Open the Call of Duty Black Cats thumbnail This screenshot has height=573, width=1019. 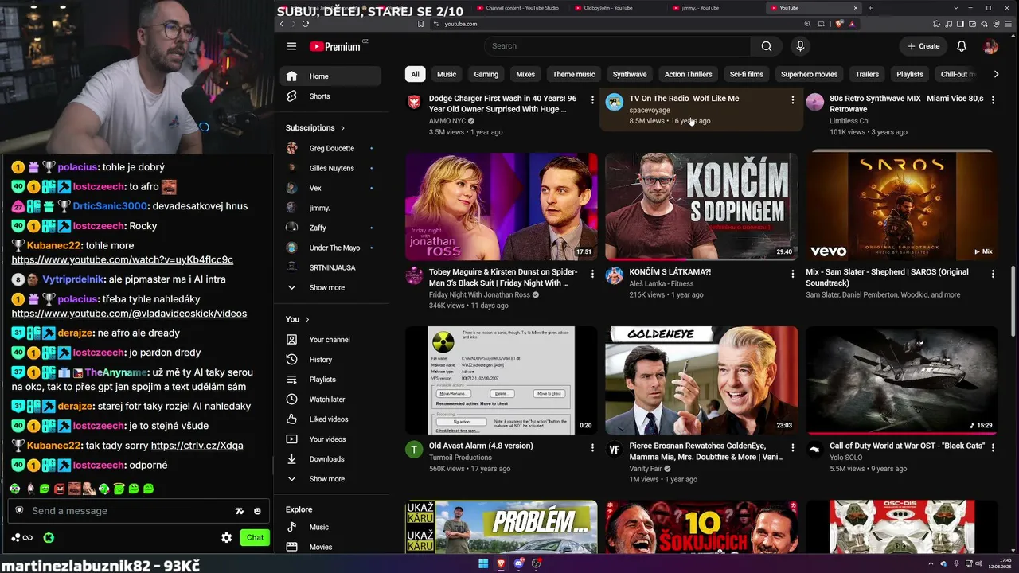click(x=902, y=380)
